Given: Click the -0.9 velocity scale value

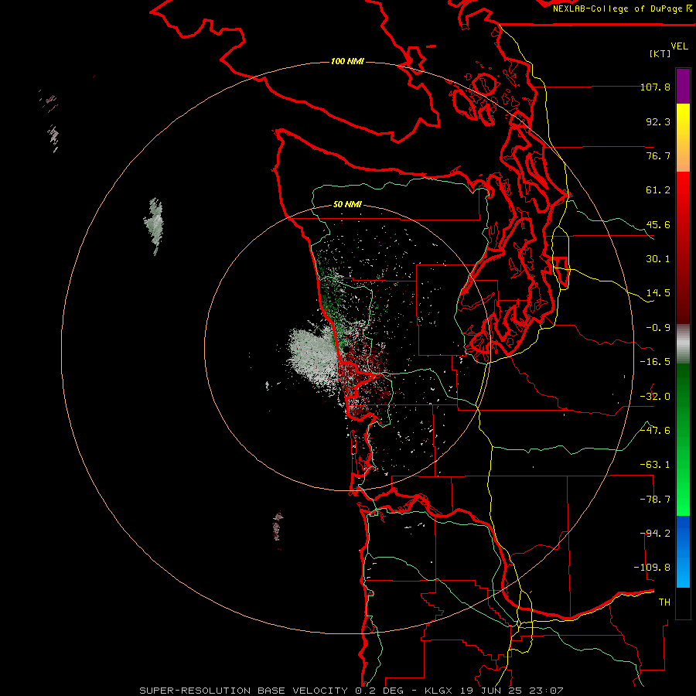Looking at the screenshot, I should pyautogui.click(x=658, y=328).
